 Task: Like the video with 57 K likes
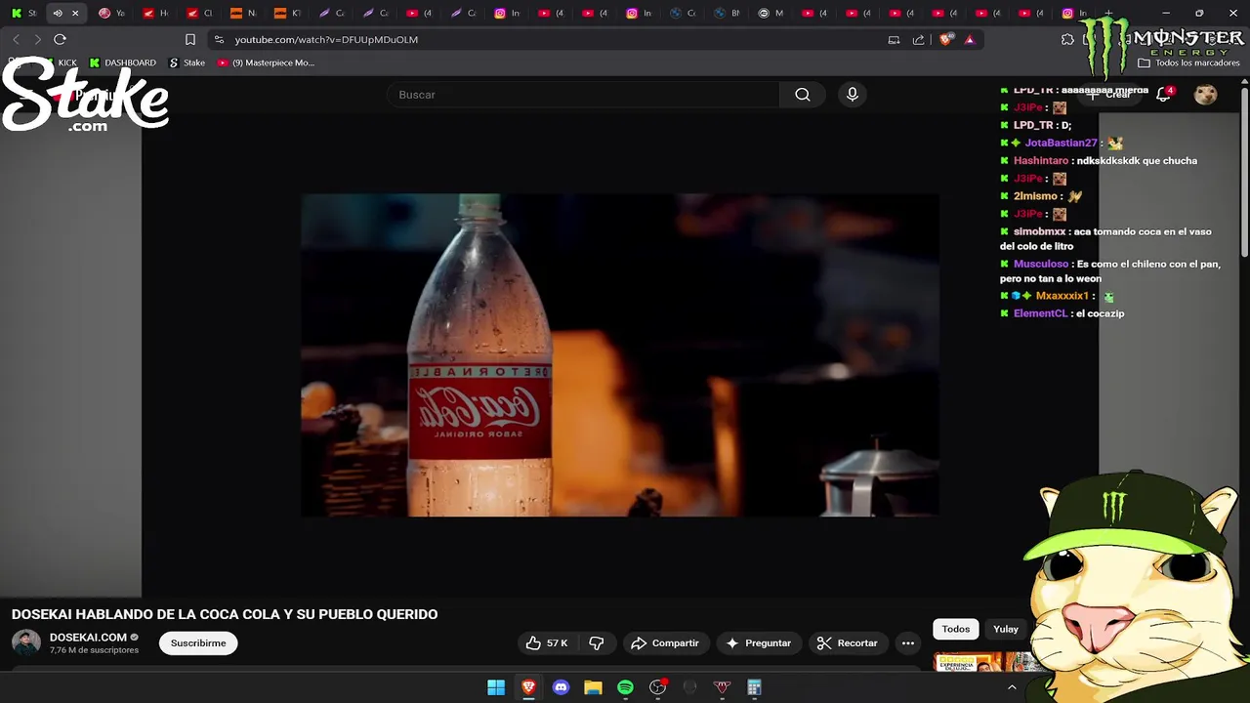click(546, 642)
